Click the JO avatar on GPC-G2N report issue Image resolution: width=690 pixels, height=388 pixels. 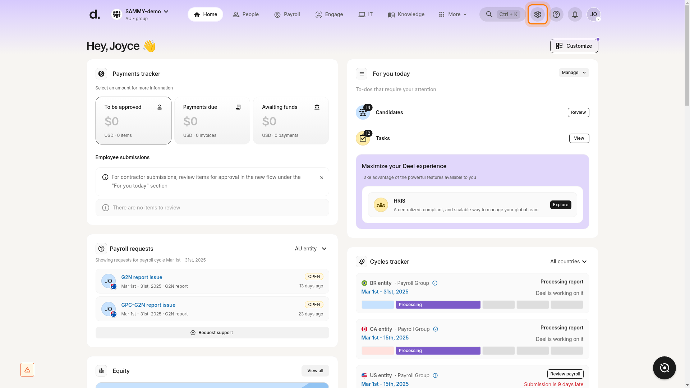point(108,309)
